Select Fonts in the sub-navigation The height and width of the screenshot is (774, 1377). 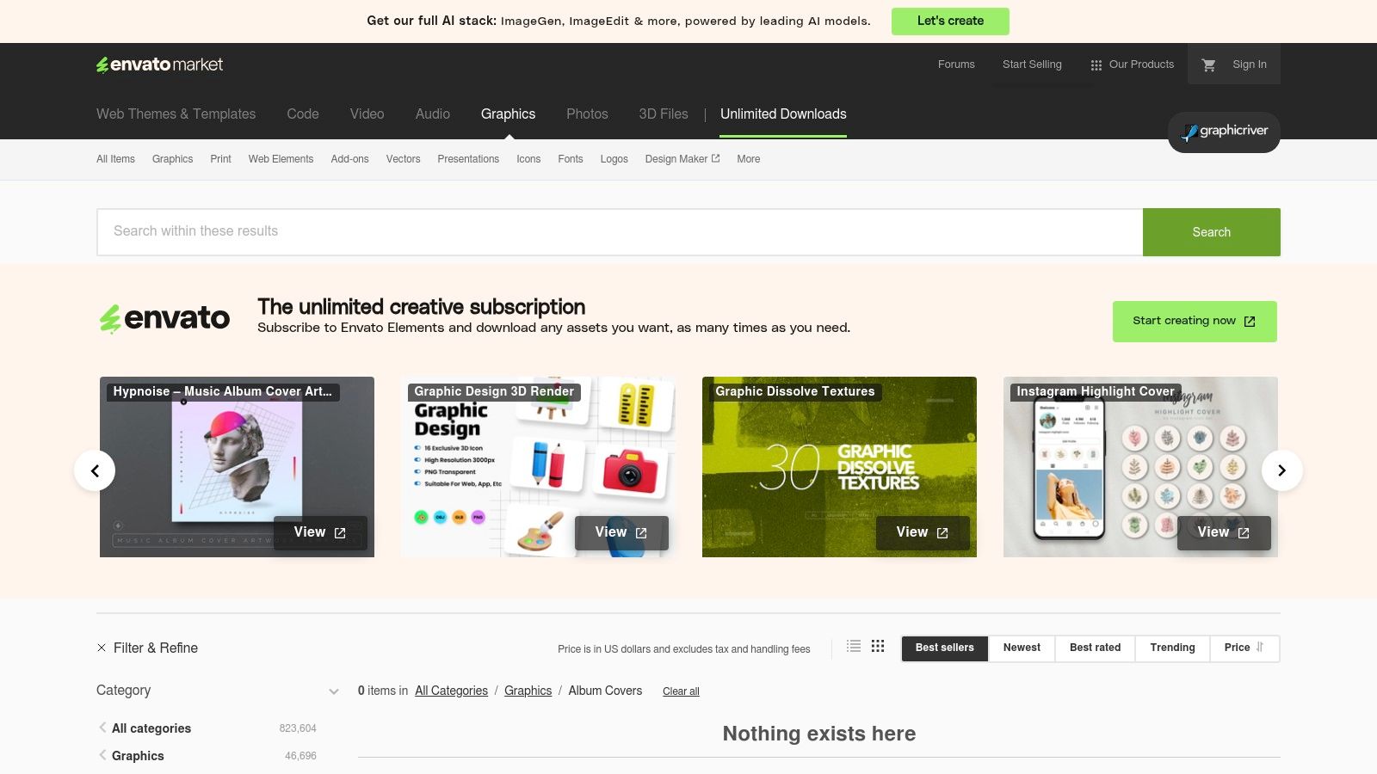[x=570, y=159]
